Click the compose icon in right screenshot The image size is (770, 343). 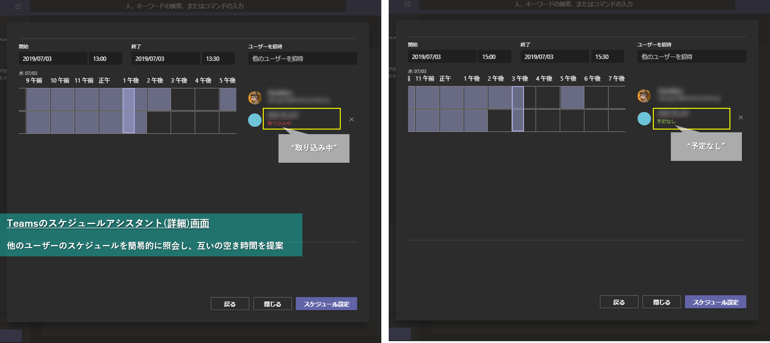point(408,4)
